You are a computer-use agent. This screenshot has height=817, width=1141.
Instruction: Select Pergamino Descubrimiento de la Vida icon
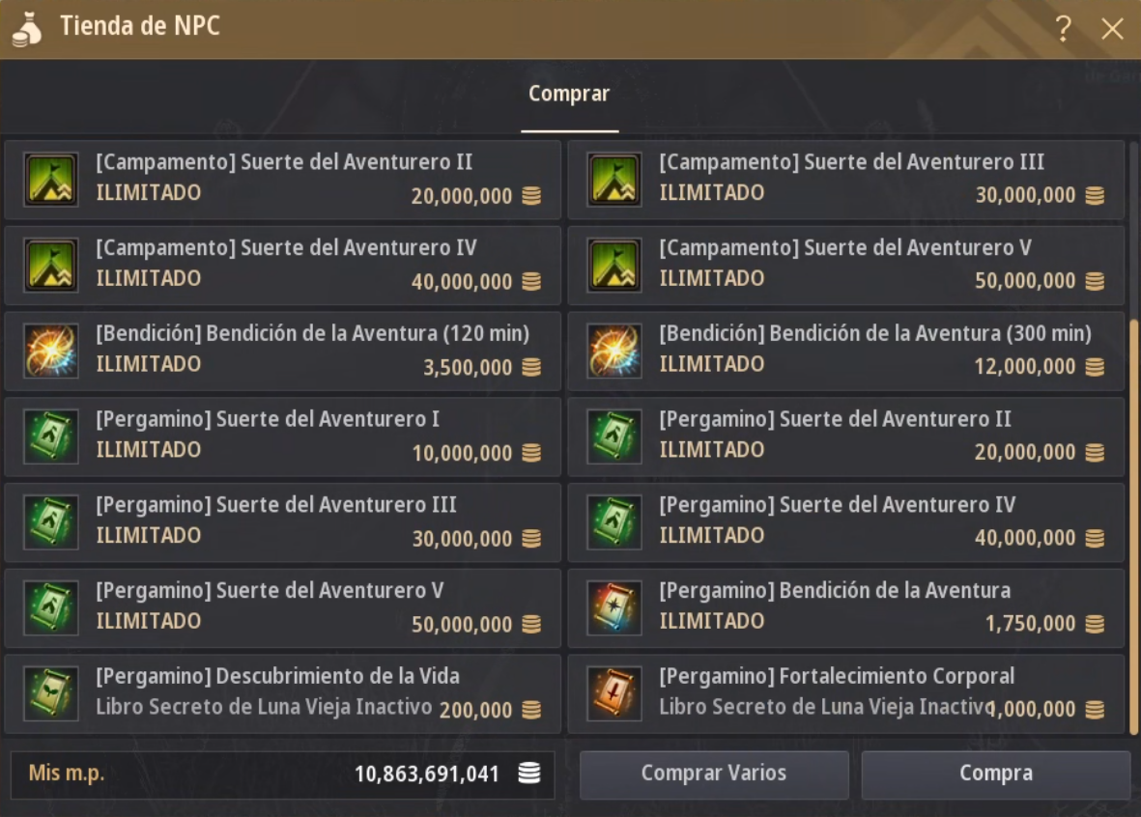point(50,693)
